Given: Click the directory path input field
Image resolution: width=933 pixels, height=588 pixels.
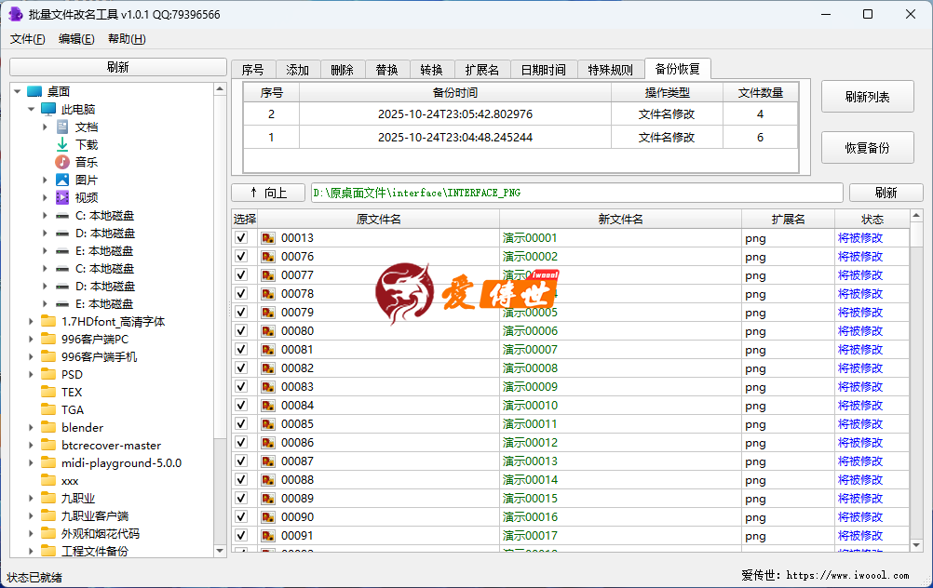Looking at the screenshot, I should (x=576, y=193).
